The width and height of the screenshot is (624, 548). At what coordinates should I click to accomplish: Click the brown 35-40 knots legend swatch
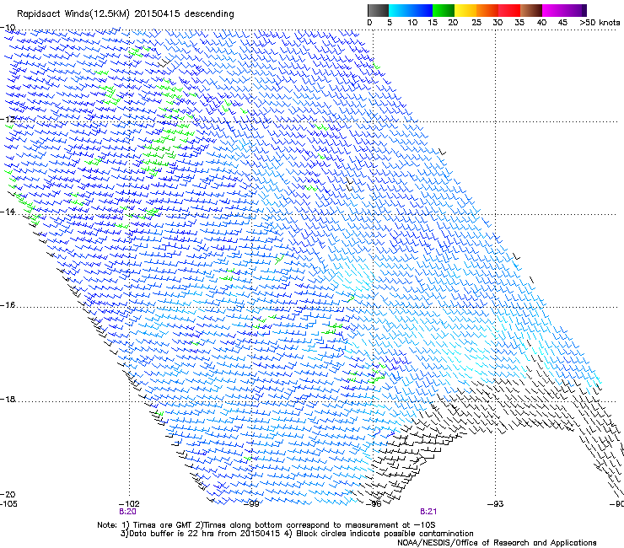point(531,10)
